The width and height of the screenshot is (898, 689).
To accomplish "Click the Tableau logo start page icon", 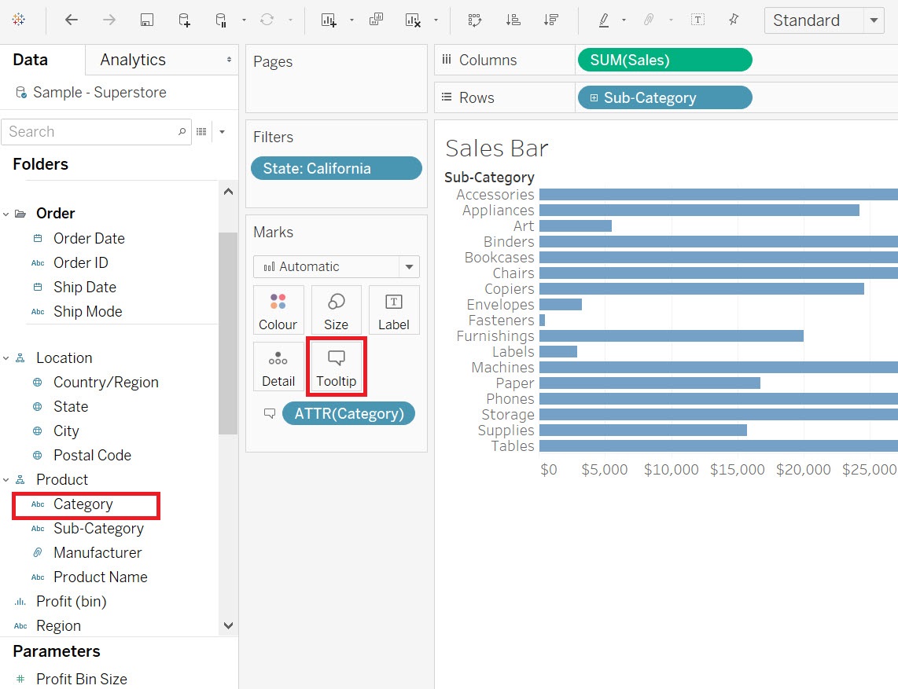I will [x=18, y=20].
